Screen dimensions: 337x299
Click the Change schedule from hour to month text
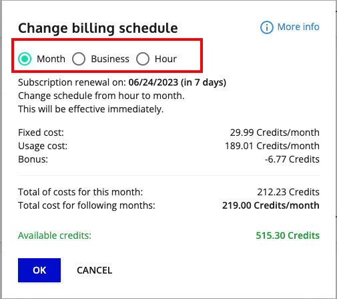pos(101,96)
